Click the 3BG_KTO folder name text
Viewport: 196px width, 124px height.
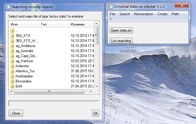(23, 36)
